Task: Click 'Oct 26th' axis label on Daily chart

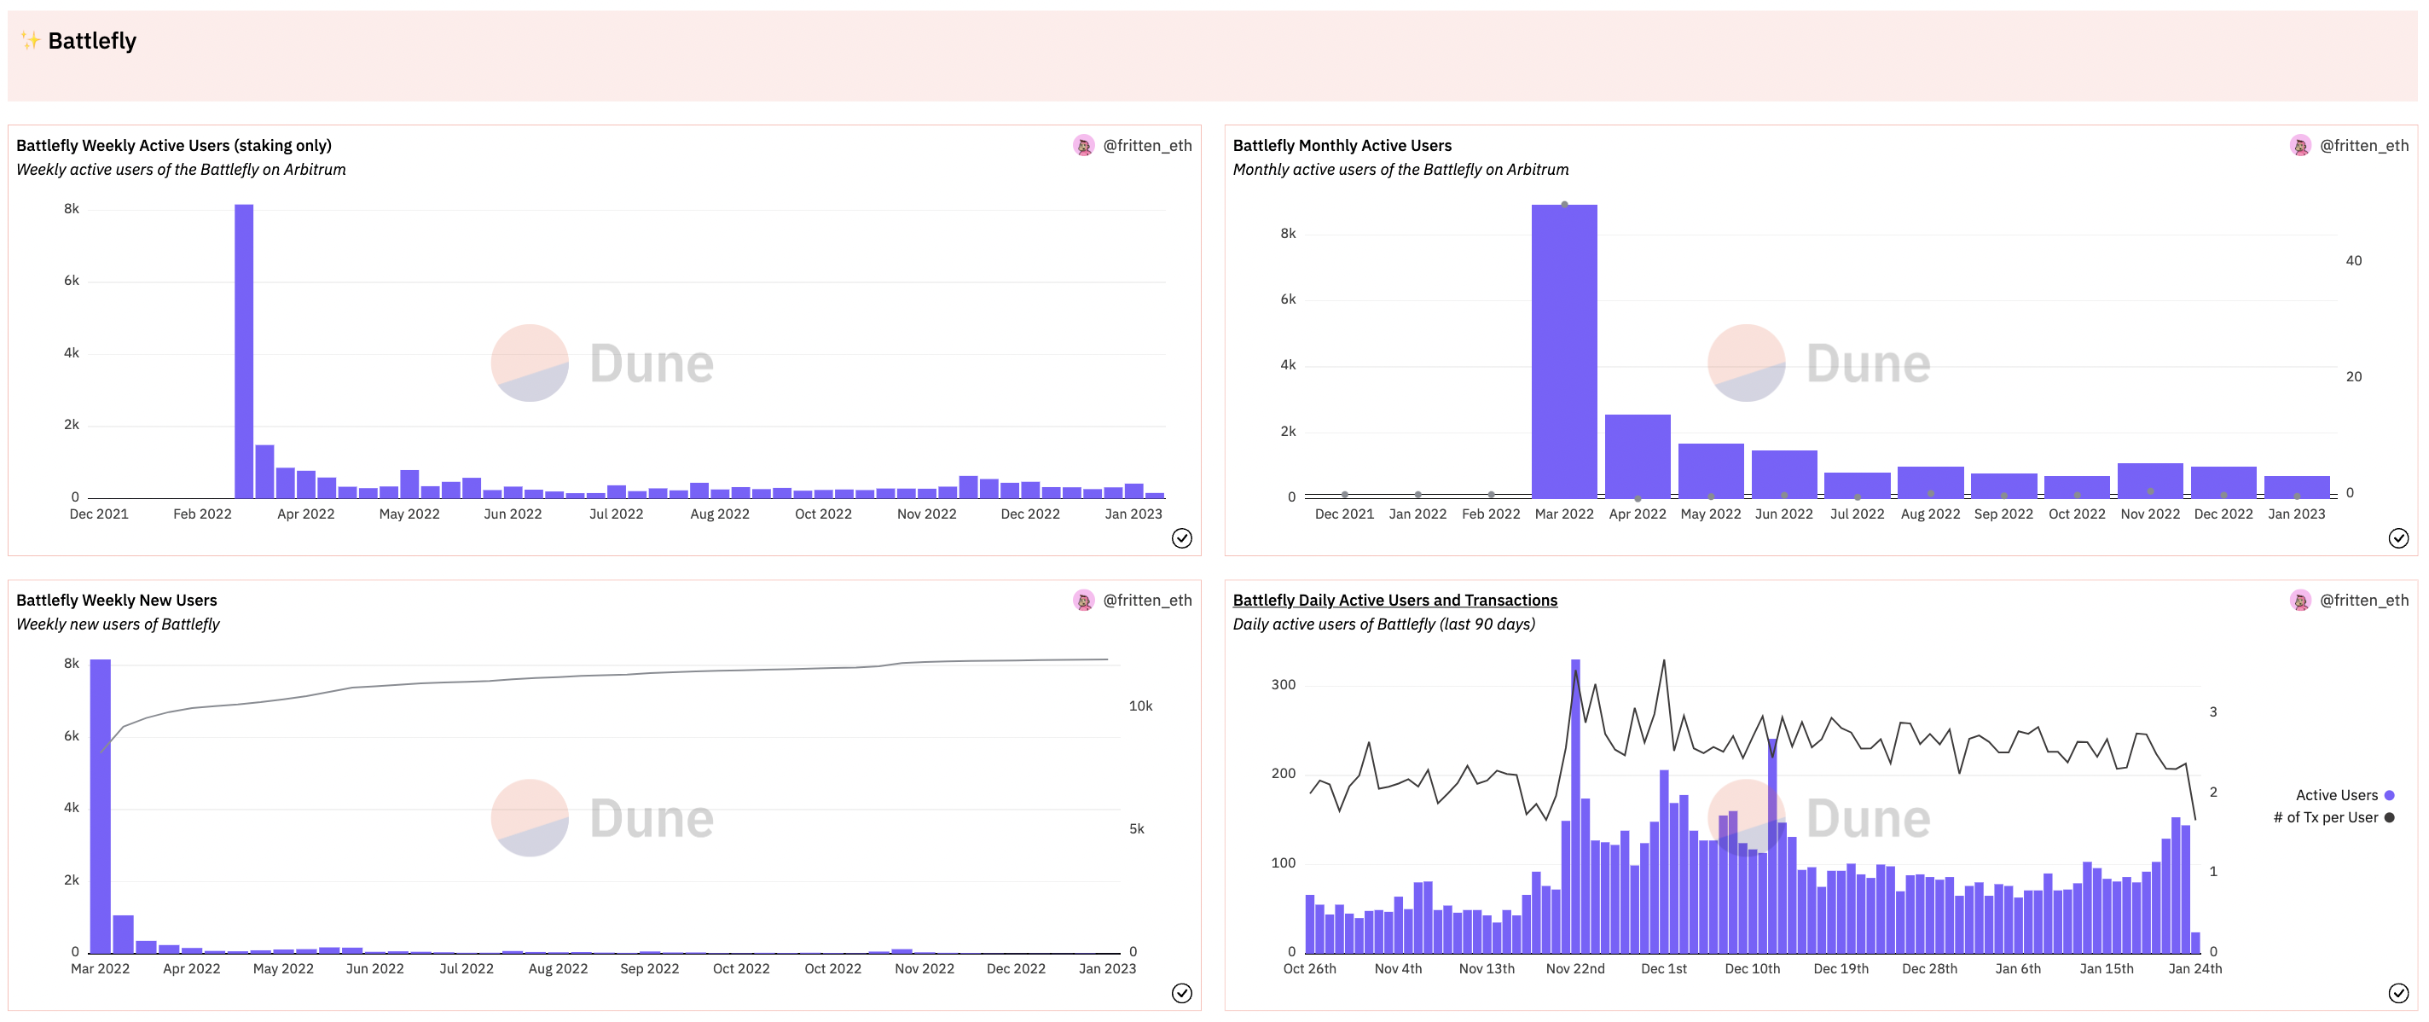Action: tap(1309, 968)
